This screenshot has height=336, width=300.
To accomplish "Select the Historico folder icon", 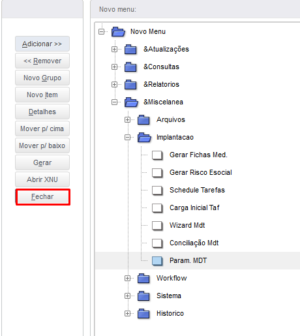I will click(143, 313).
